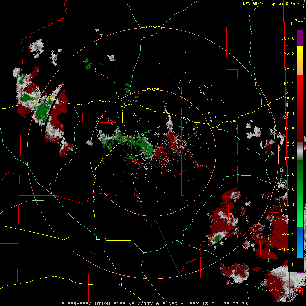
Task: Select the -94.2 legend value
Action: click(x=288, y=235)
